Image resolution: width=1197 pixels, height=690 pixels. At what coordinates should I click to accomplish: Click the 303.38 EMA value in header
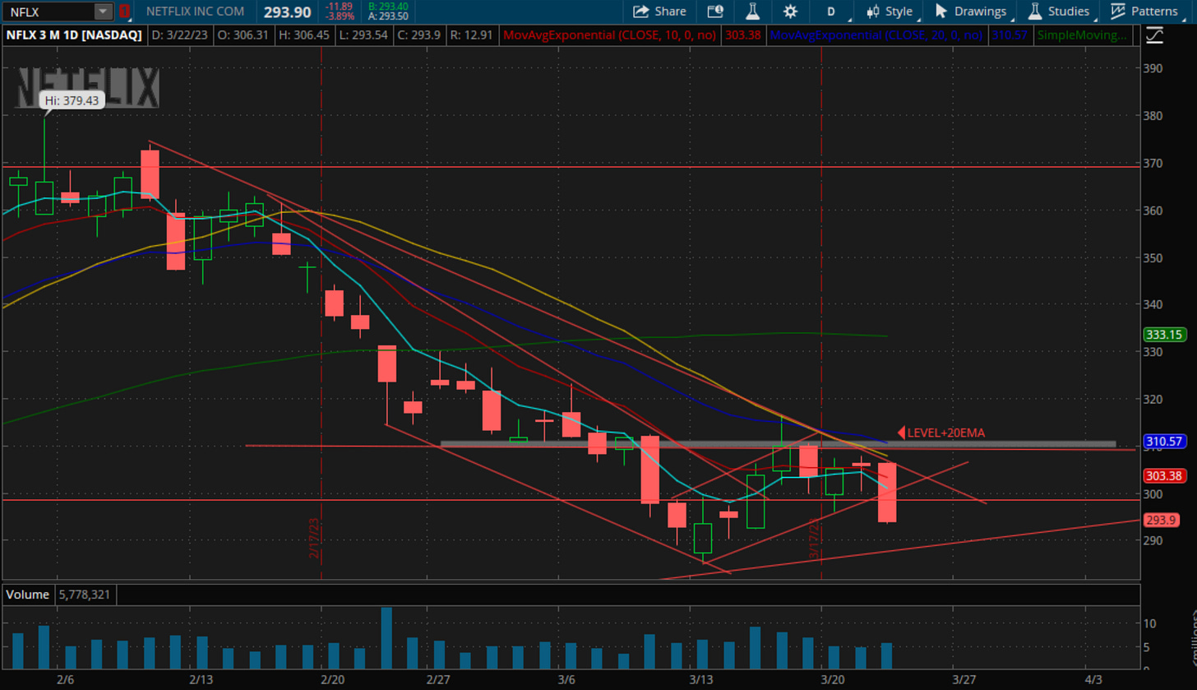pos(743,35)
